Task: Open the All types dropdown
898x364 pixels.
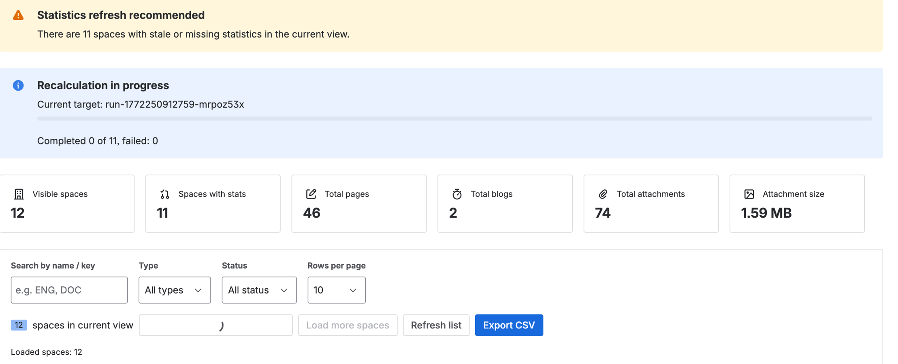Action: (x=175, y=290)
